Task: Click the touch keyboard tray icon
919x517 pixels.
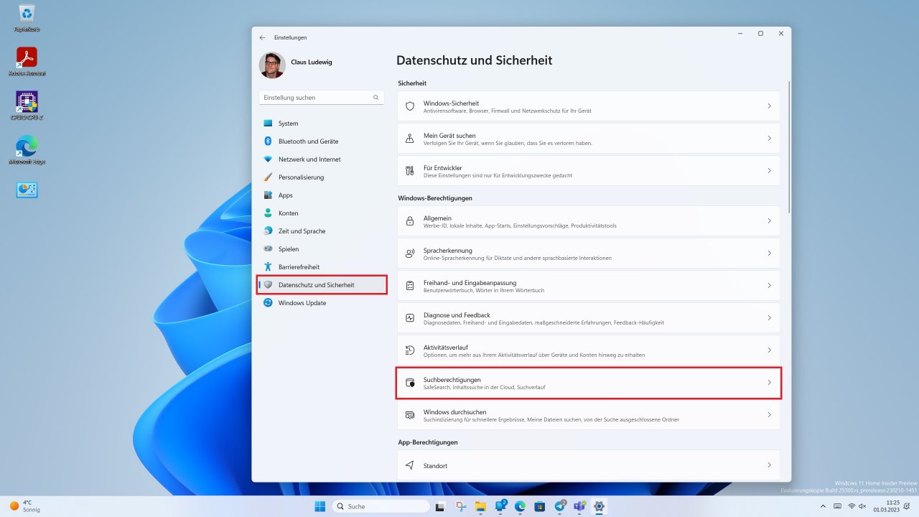Action: coord(838,506)
